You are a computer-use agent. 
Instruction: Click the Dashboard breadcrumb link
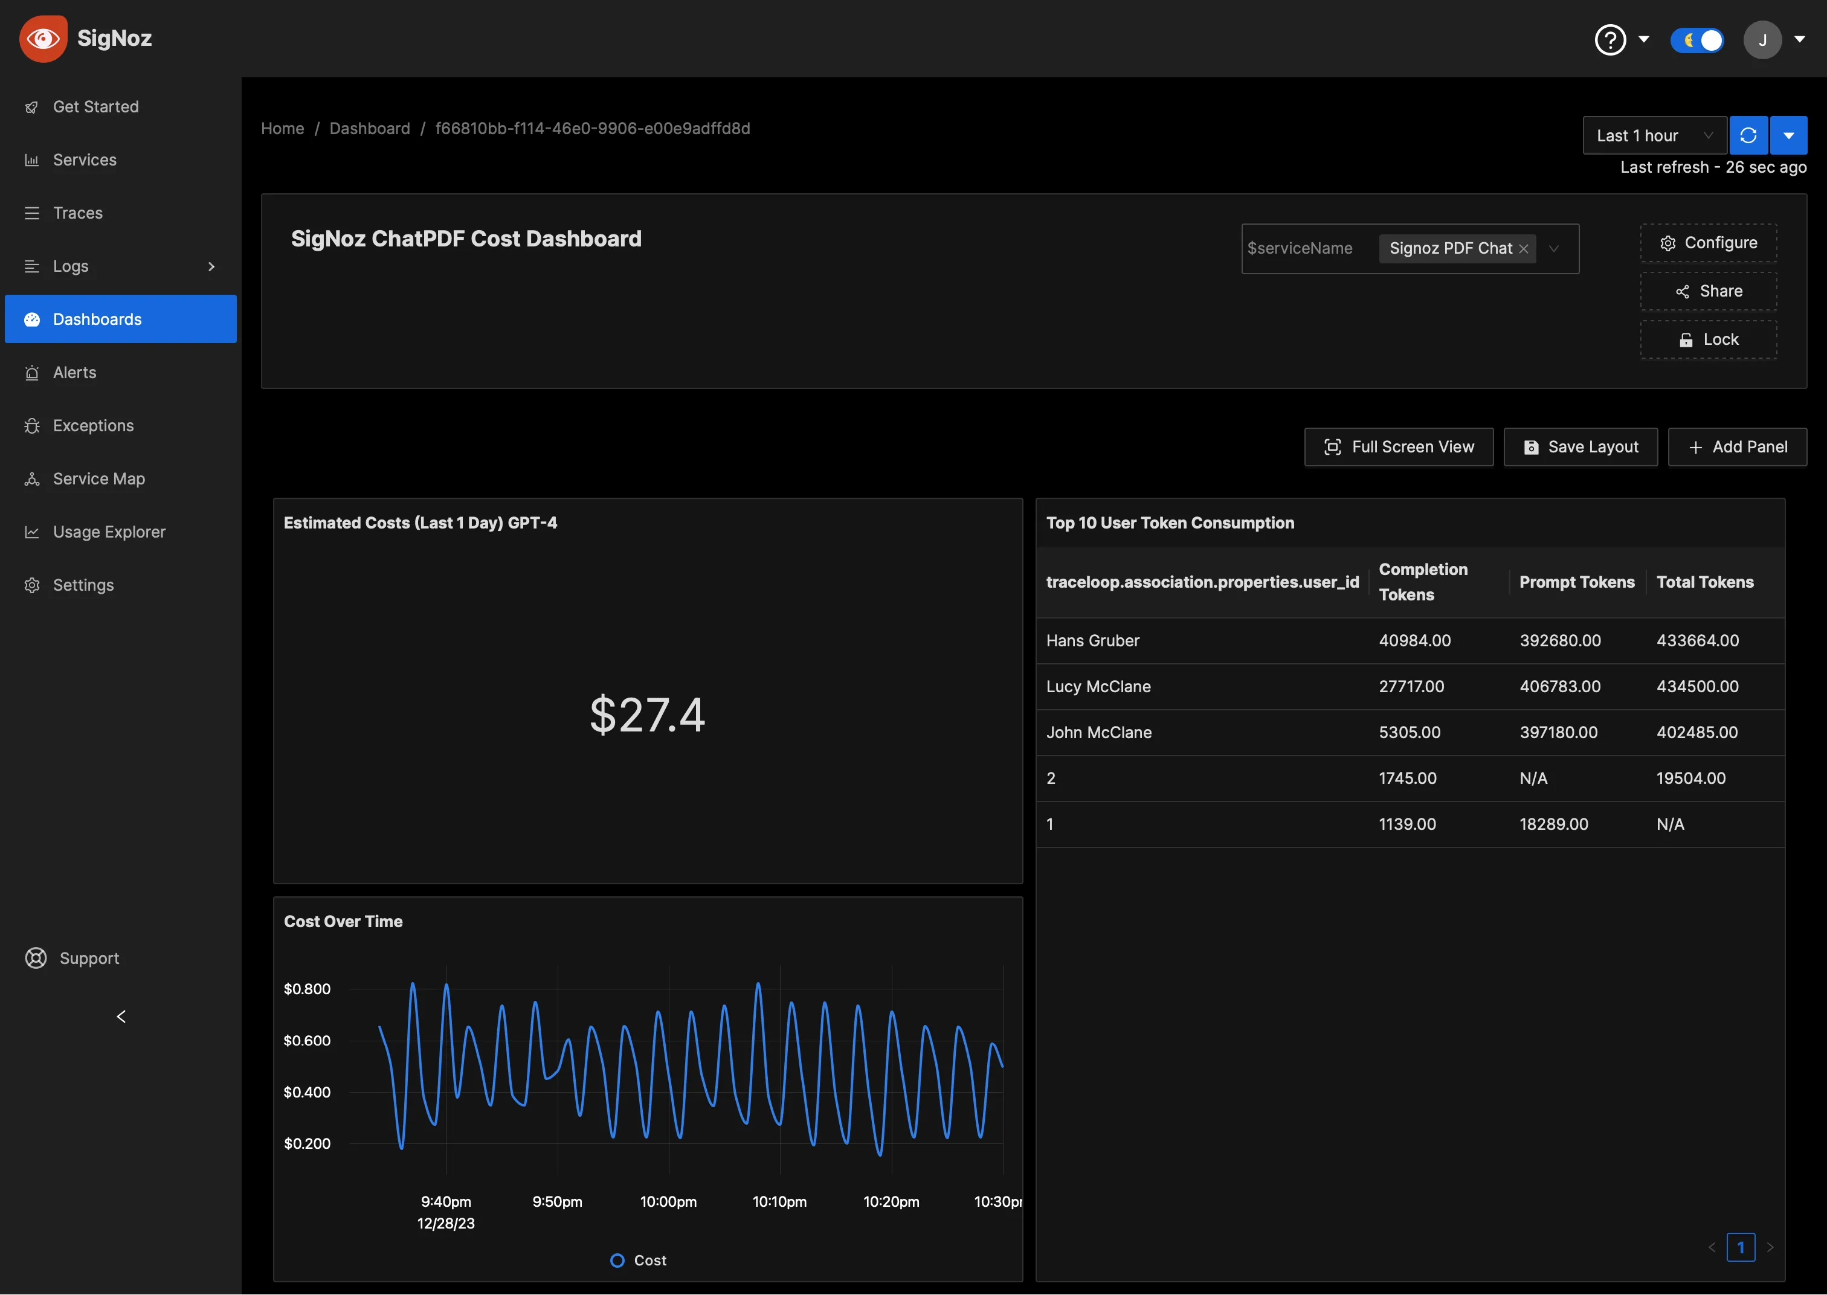369,129
